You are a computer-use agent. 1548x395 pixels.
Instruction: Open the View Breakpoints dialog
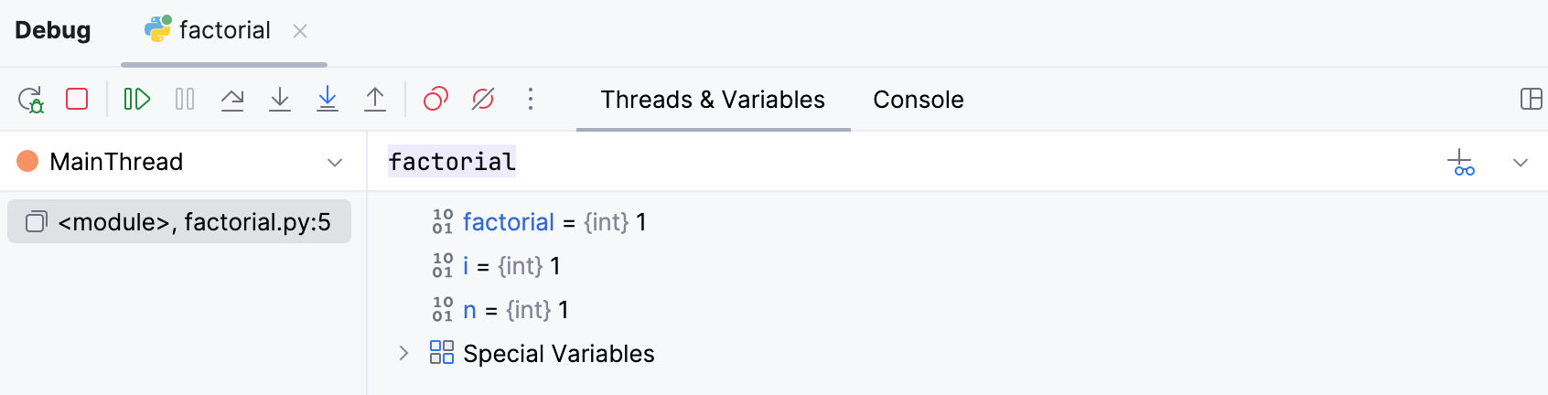click(435, 99)
